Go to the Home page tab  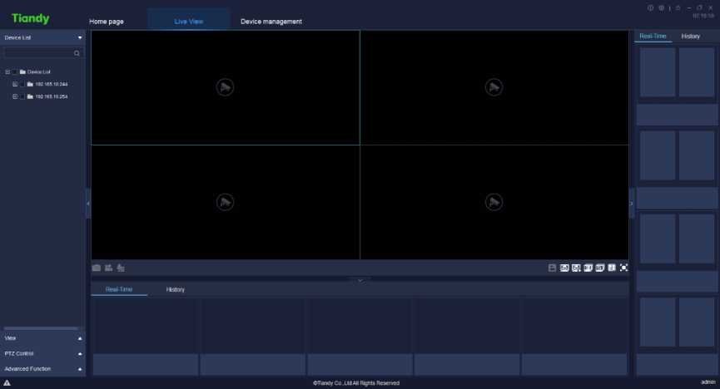[x=107, y=21]
